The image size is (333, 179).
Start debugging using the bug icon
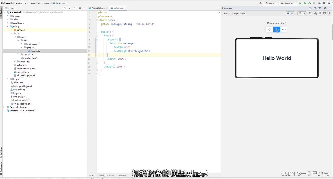tap(305, 3)
